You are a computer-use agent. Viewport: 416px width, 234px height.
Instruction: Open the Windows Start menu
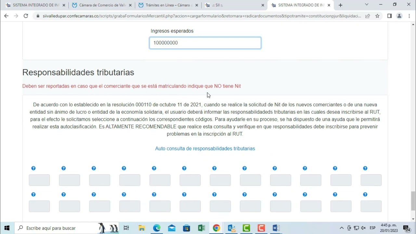(x=7, y=228)
